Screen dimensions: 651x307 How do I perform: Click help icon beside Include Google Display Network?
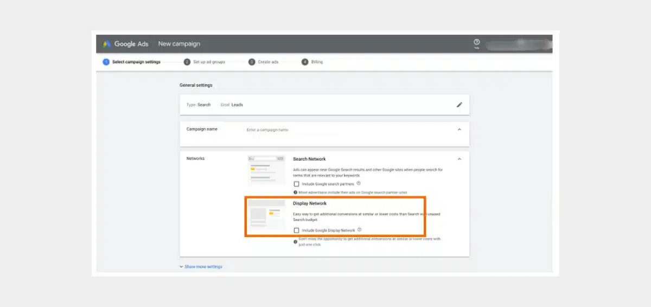[x=360, y=230]
